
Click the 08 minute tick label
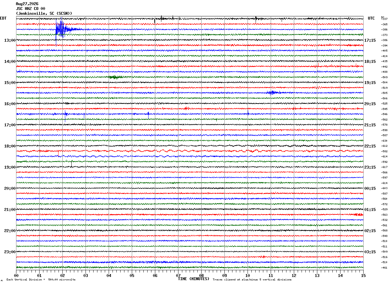click(201, 275)
